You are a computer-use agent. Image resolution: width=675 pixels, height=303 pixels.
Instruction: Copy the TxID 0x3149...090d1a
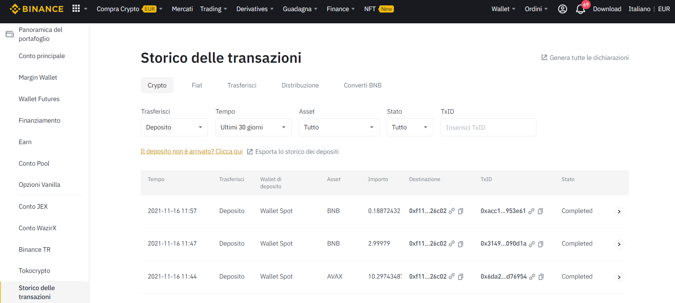click(541, 244)
